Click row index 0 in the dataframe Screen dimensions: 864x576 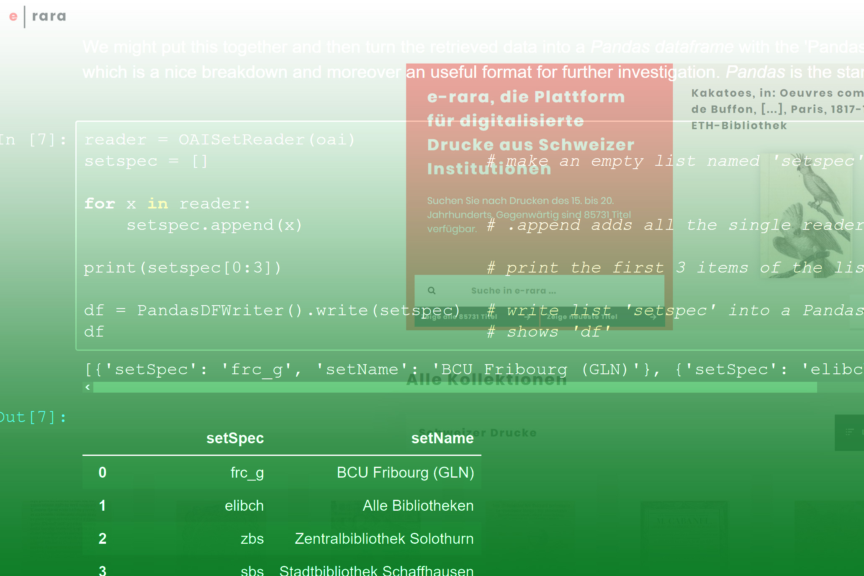click(103, 473)
